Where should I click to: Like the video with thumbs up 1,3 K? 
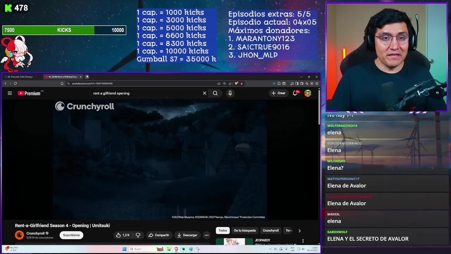click(123, 235)
